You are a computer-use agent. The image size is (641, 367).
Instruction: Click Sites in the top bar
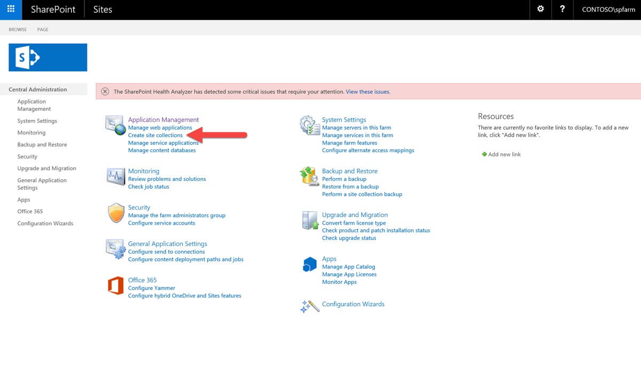tap(103, 10)
